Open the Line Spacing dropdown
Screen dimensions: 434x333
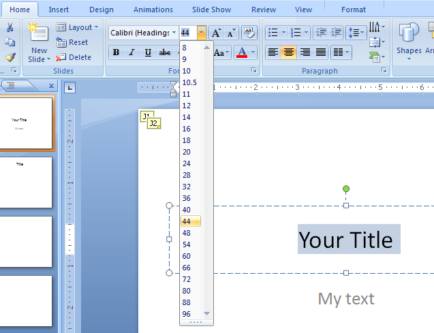click(x=356, y=33)
